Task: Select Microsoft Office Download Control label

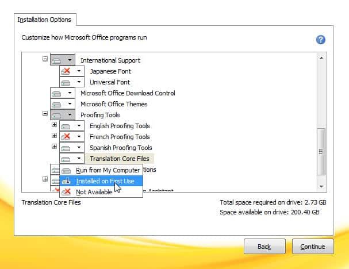Action: (x=128, y=93)
